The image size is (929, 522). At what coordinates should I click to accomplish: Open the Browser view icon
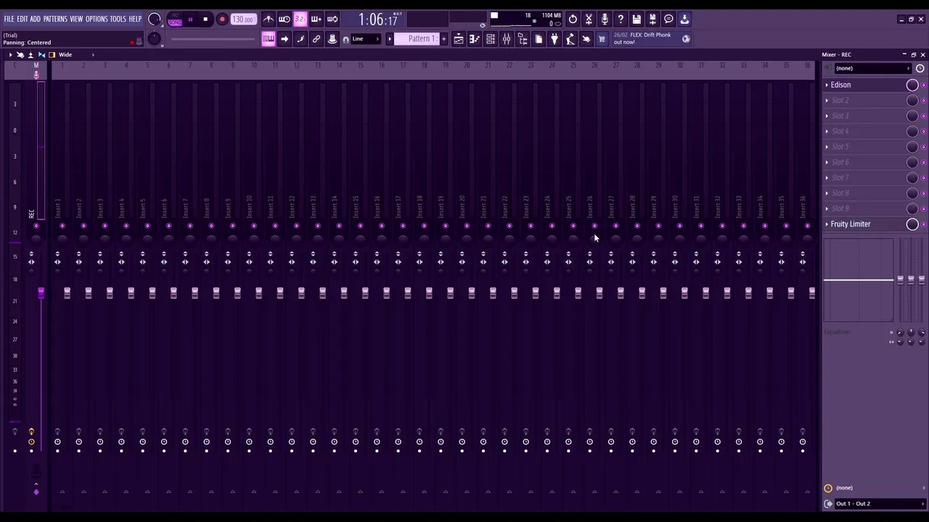point(523,39)
